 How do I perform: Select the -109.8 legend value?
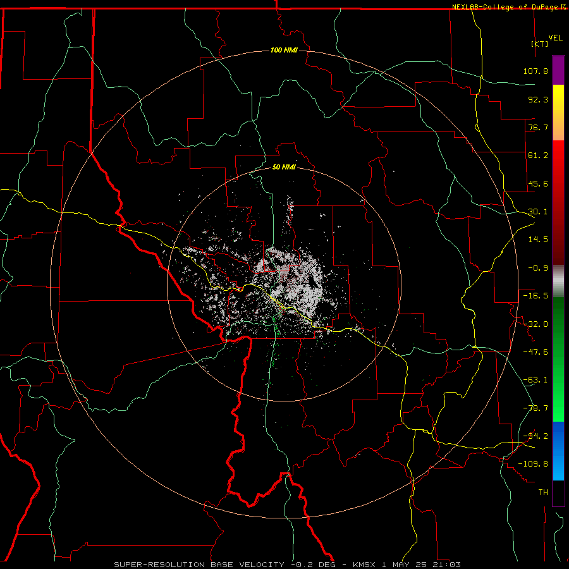coord(533,464)
